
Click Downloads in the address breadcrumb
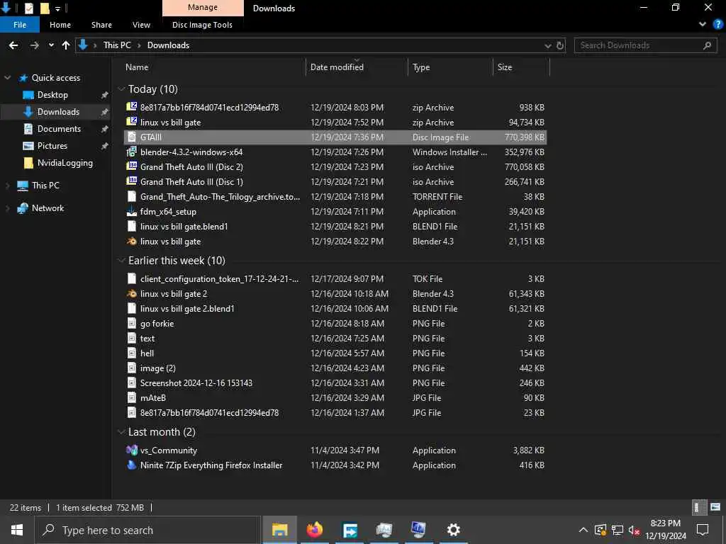168,45
